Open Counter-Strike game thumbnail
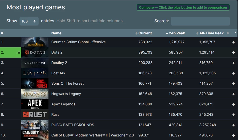The height and width of the screenshot is (140, 238). (x=35, y=42)
